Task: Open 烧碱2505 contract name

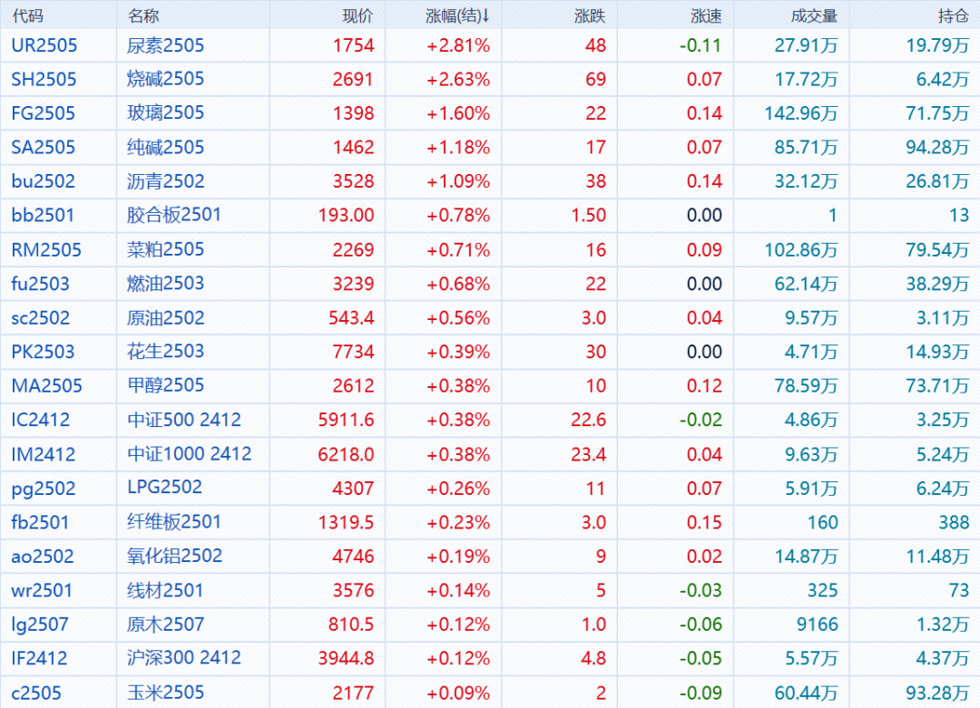Action: pyautogui.click(x=165, y=79)
